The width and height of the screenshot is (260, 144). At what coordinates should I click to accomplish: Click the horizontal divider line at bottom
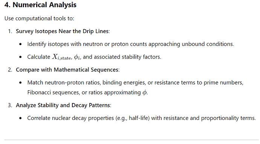click(132, 140)
